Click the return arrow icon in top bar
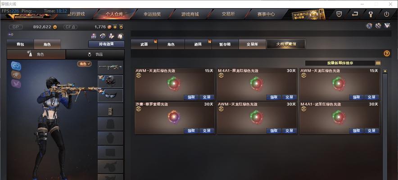The image size is (398, 180). (x=355, y=14)
